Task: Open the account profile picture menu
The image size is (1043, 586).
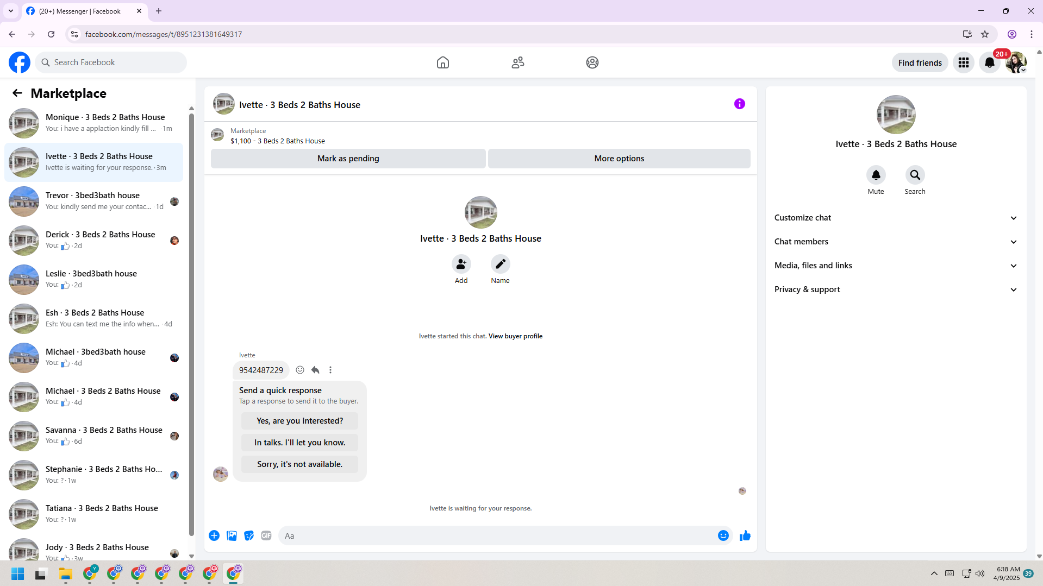Action: pos(1016,62)
